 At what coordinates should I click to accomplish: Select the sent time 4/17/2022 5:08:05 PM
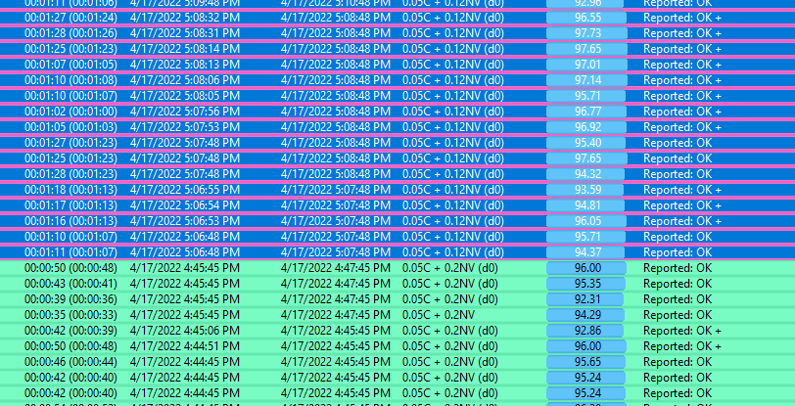tap(184, 96)
